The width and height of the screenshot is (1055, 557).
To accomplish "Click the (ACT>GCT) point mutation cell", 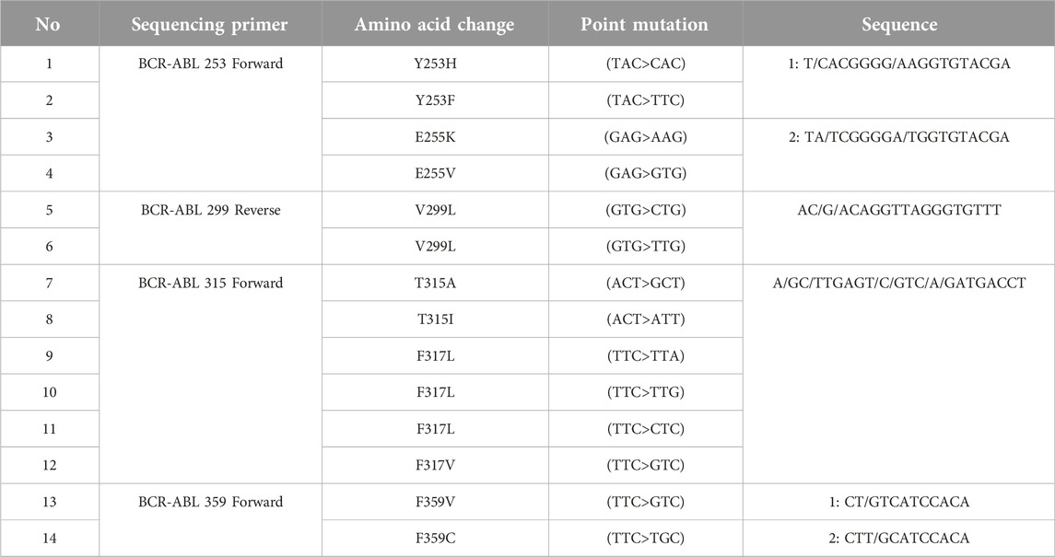I will 645,283.
